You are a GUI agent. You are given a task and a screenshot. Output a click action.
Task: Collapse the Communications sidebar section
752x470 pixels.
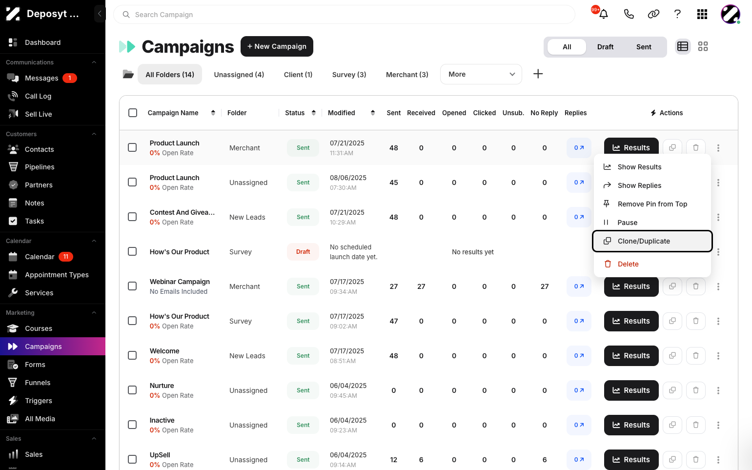pyautogui.click(x=94, y=62)
